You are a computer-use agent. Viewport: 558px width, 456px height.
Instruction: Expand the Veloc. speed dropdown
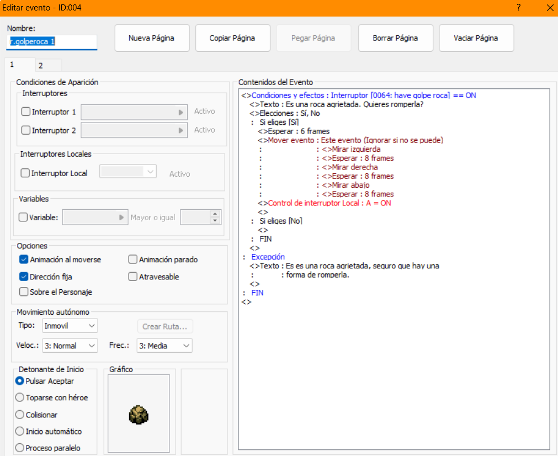pos(70,346)
